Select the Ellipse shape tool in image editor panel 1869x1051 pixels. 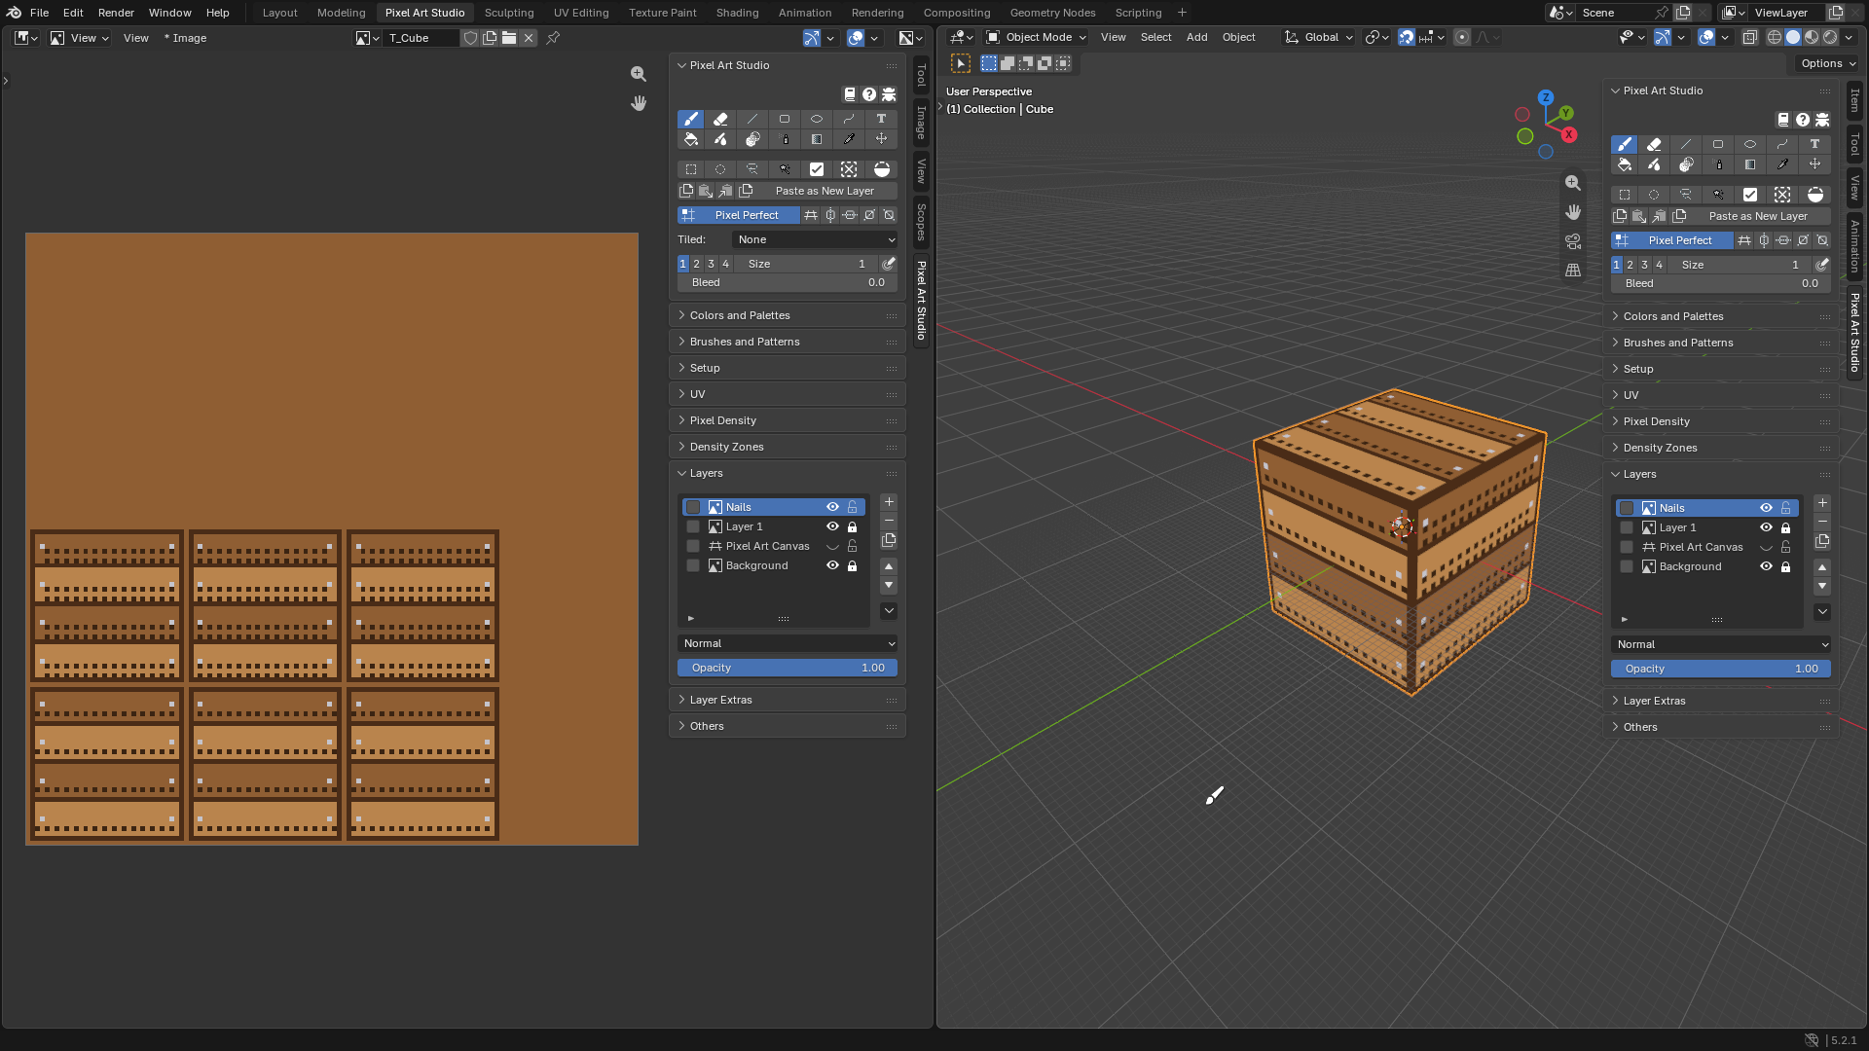[x=817, y=119]
